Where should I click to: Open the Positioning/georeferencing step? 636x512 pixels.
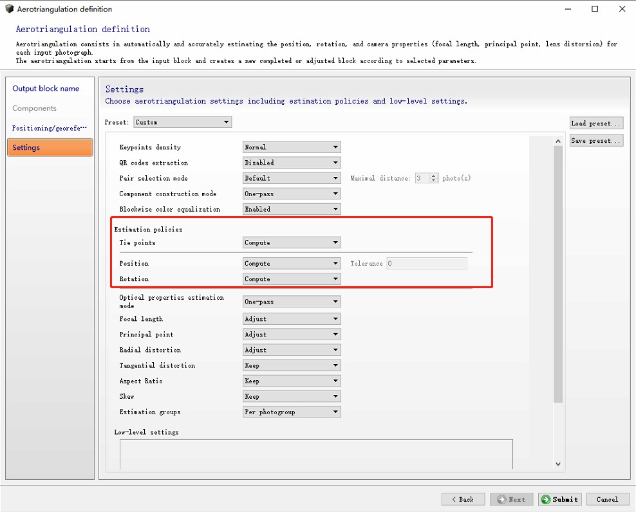(x=49, y=128)
